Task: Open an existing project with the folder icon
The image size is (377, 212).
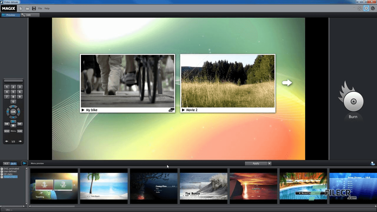Action: coord(27,8)
